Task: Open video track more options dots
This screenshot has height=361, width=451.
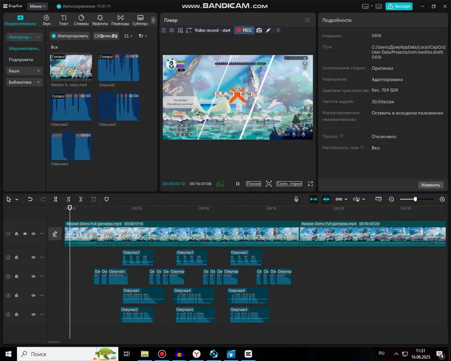Action: [x=42, y=234]
